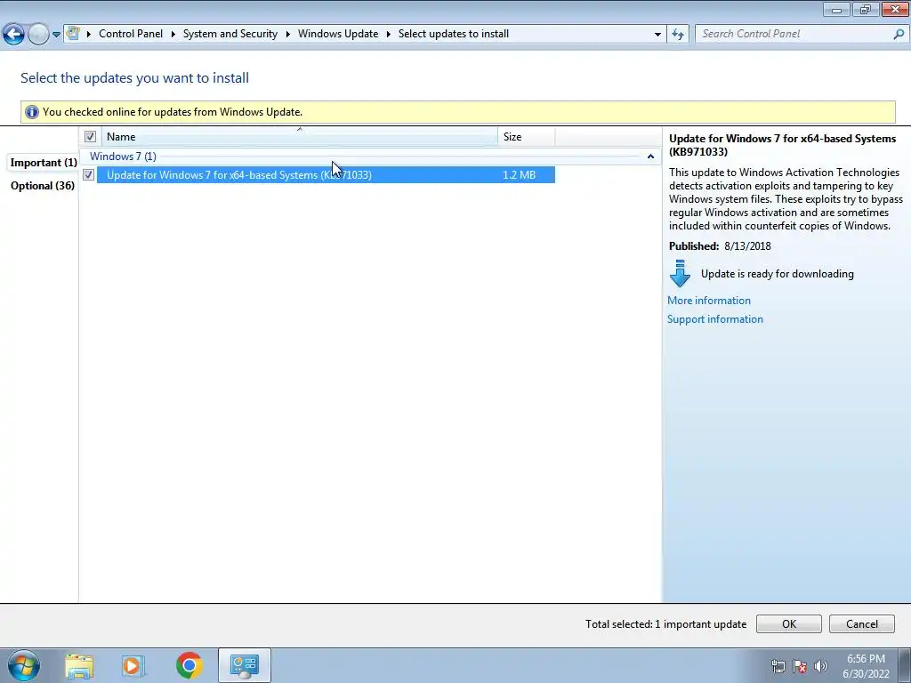The height and width of the screenshot is (683, 911).
Task: Toggle the select-all updates checkbox
Action: [x=90, y=136]
